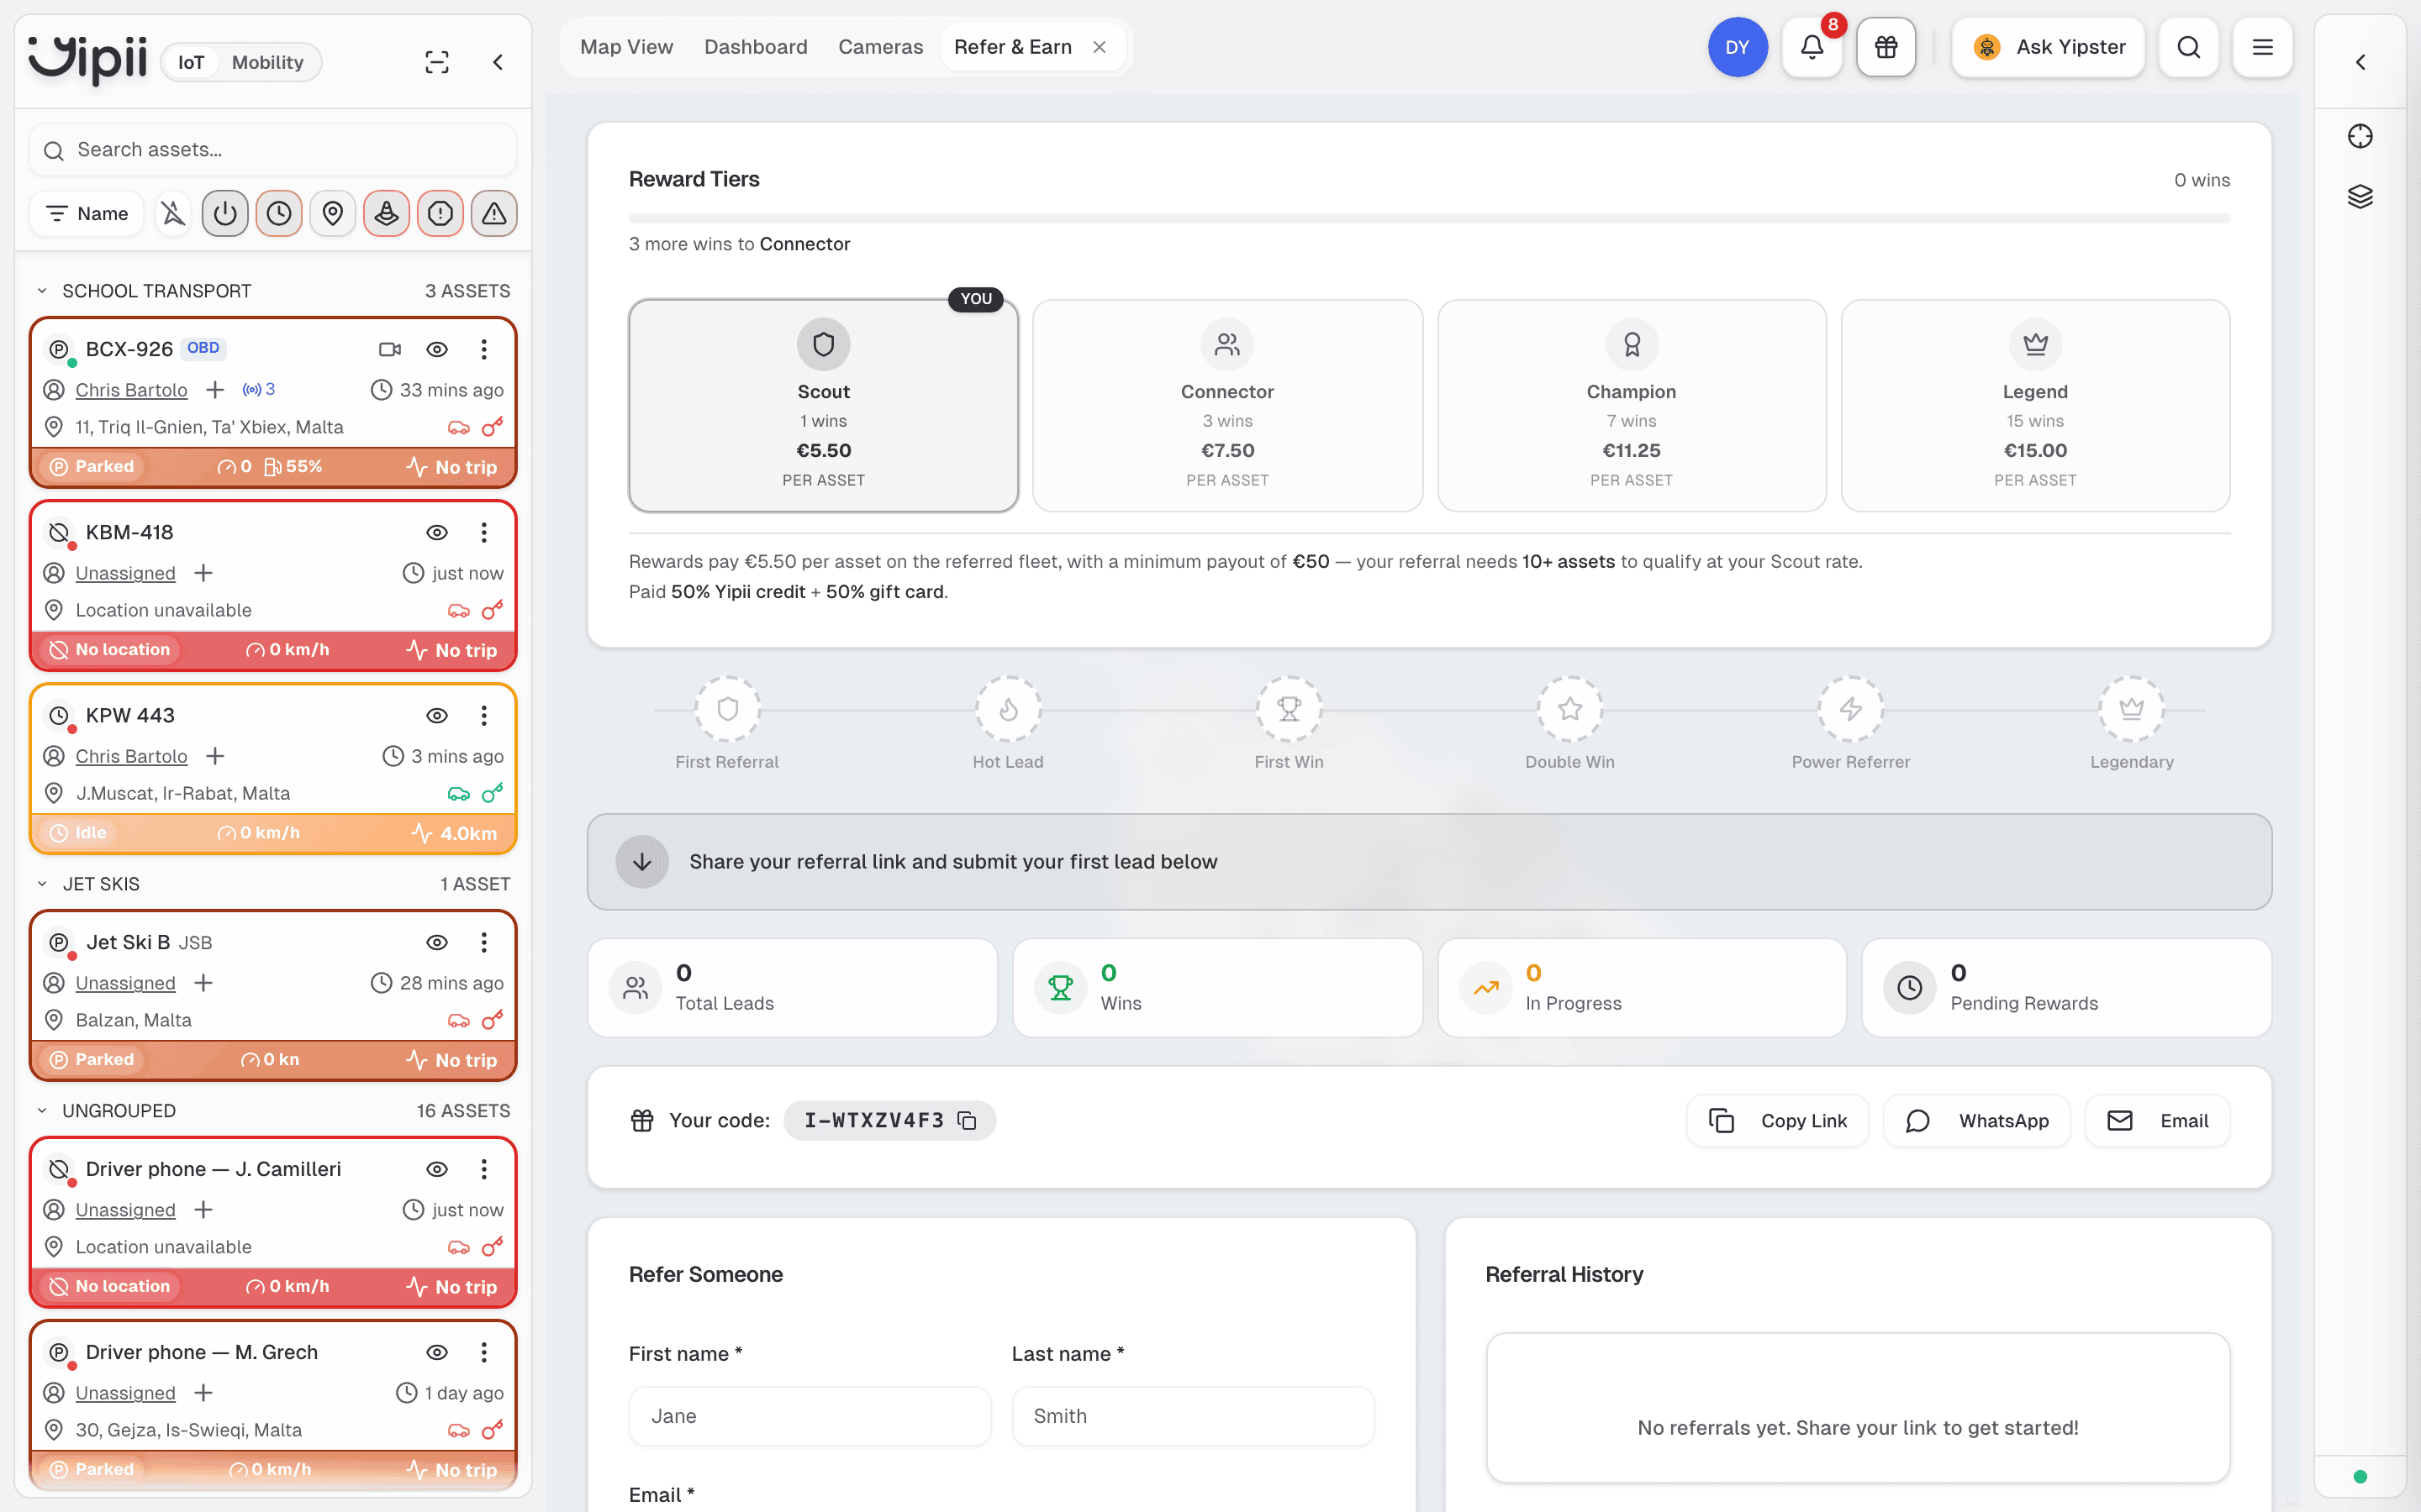Click the car icon on KBM-418
This screenshot has width=2421, height=1512.
458,610
